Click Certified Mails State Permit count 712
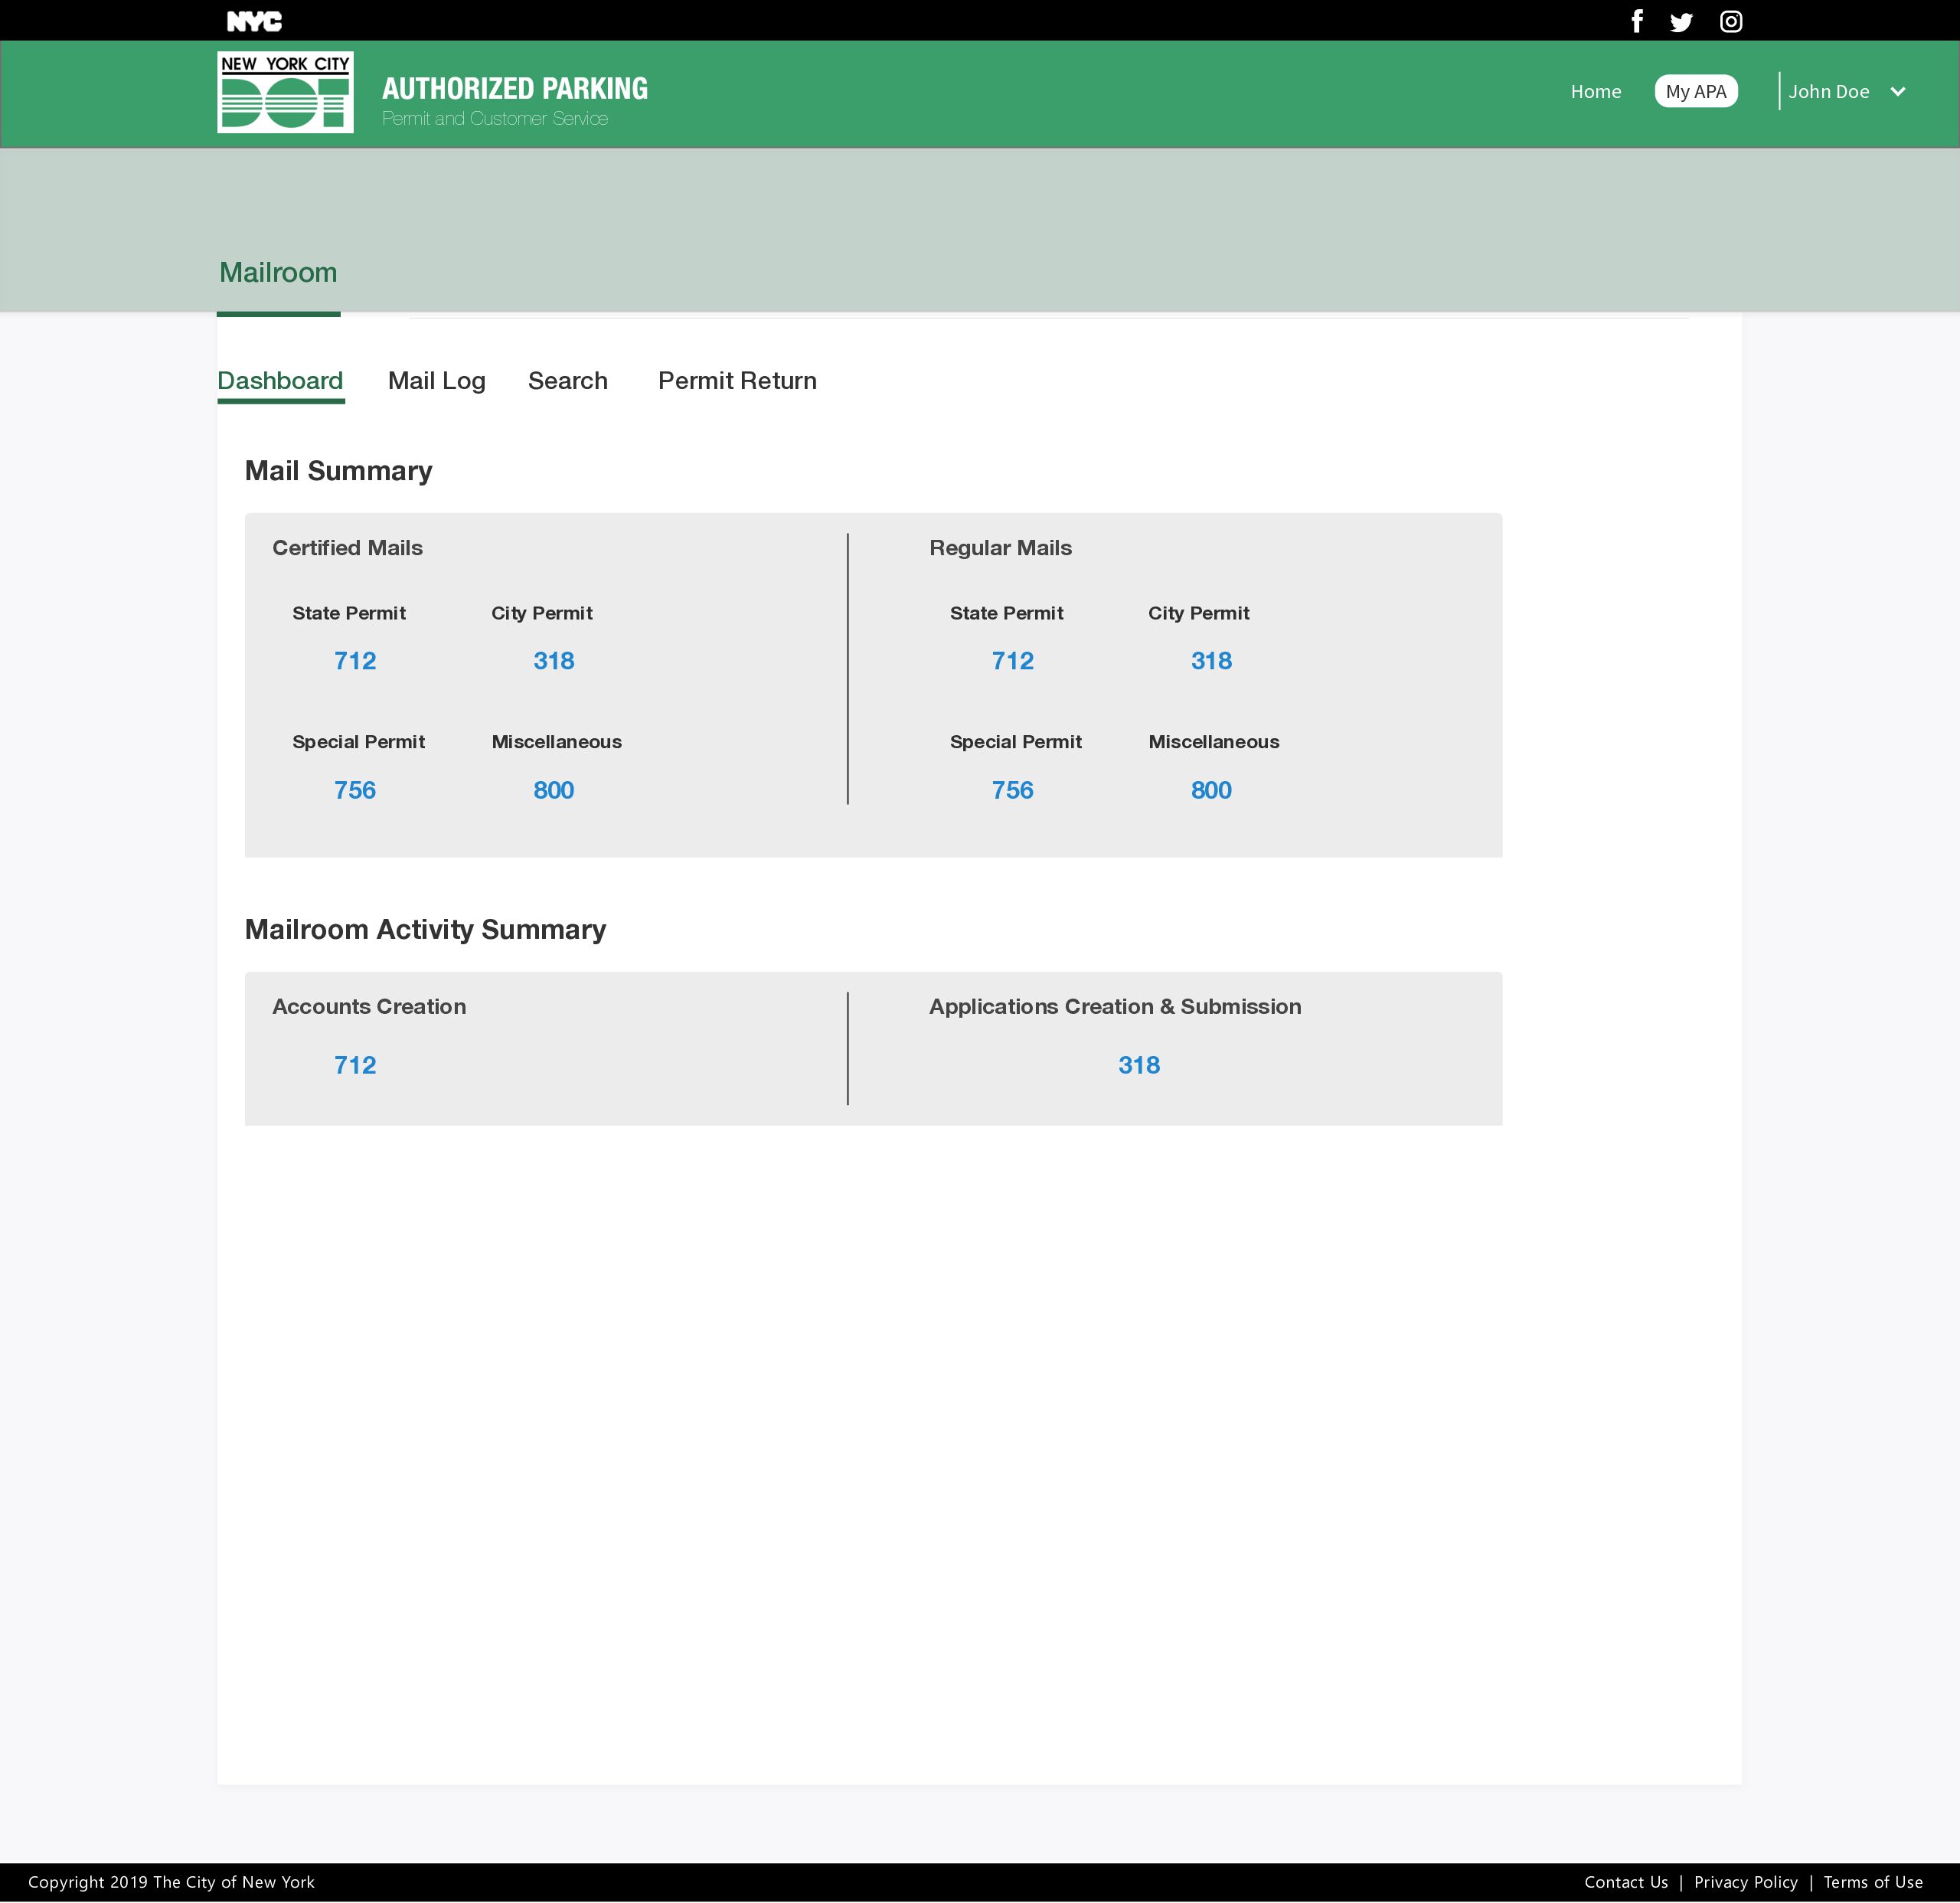The width and height of the screenshot is (1960, 1903). [355, 661]
